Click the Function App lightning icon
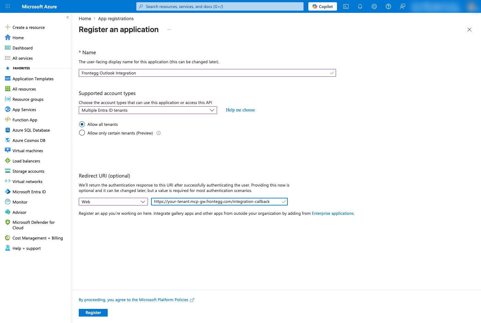 [x=8, y=120]
